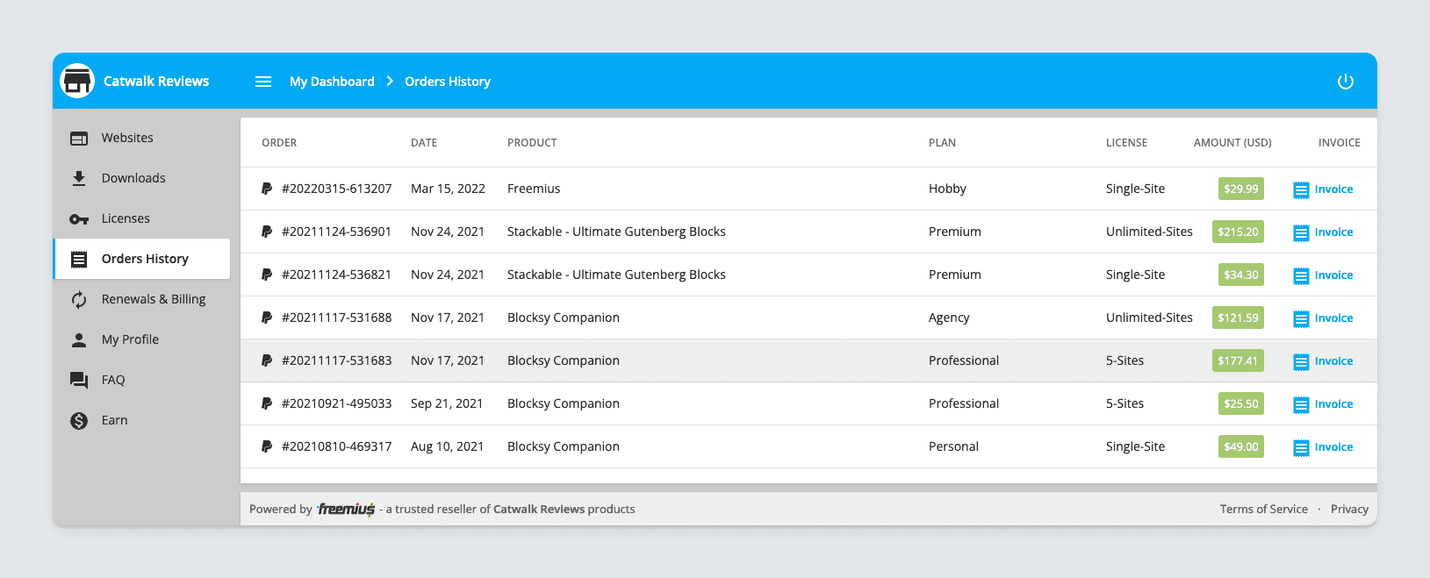The image size is (1430, 578).
Task: Click breadcrumb chevron separator arrow
Action: [390, 81]
